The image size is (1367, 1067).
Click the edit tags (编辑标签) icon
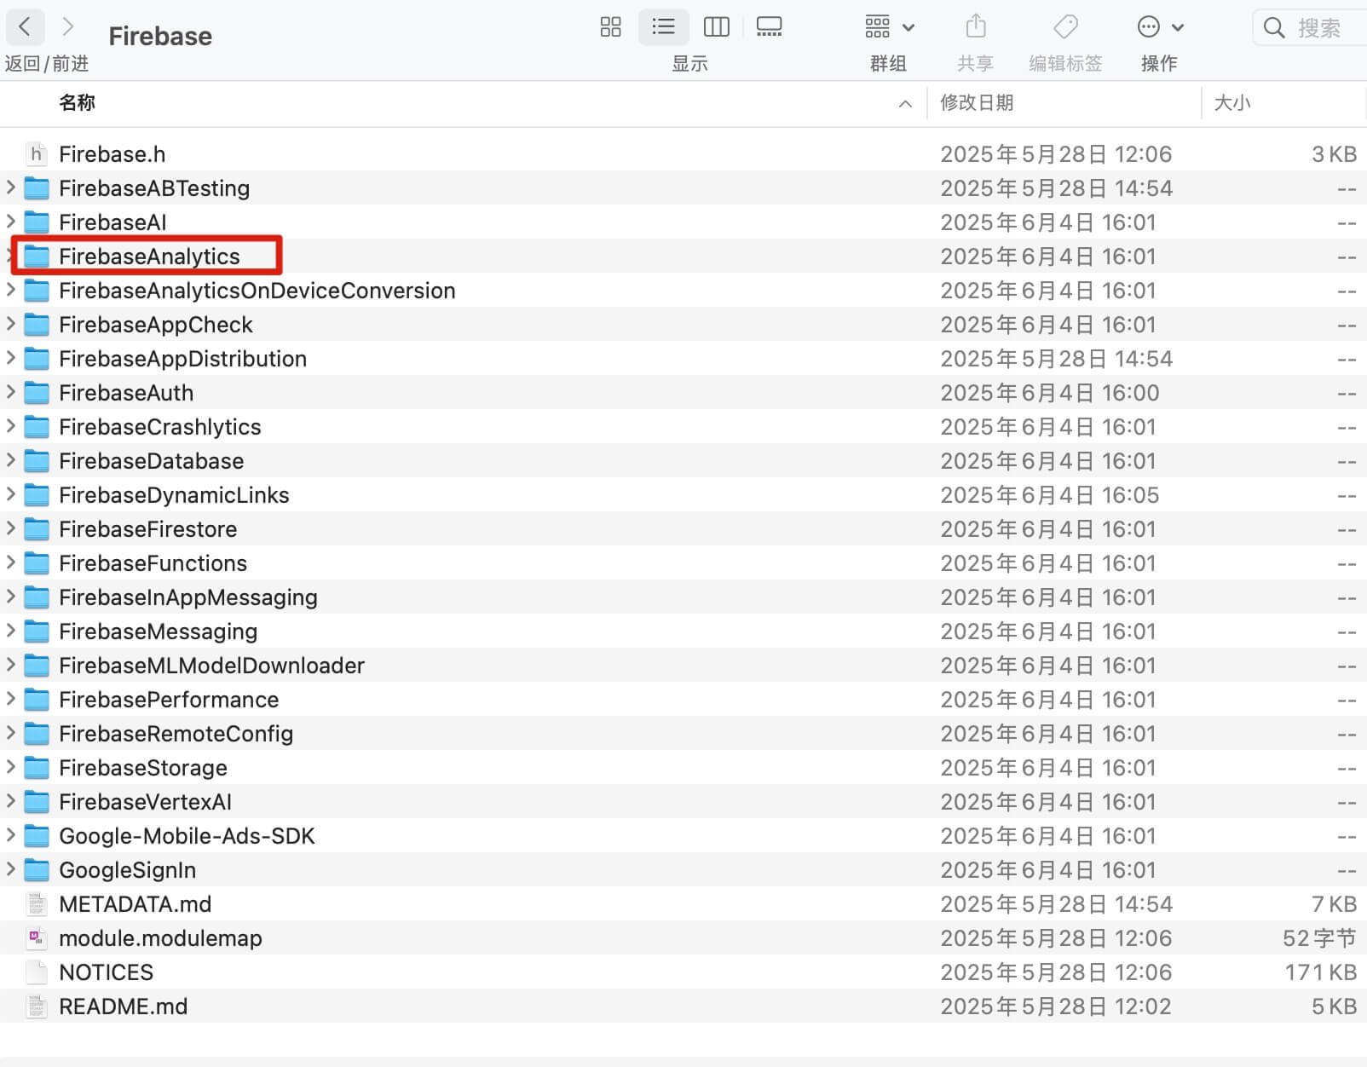point(1065,27)
